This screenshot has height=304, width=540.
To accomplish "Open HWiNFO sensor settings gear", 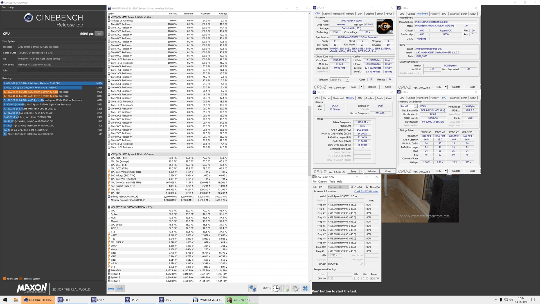I will point(295,288).
